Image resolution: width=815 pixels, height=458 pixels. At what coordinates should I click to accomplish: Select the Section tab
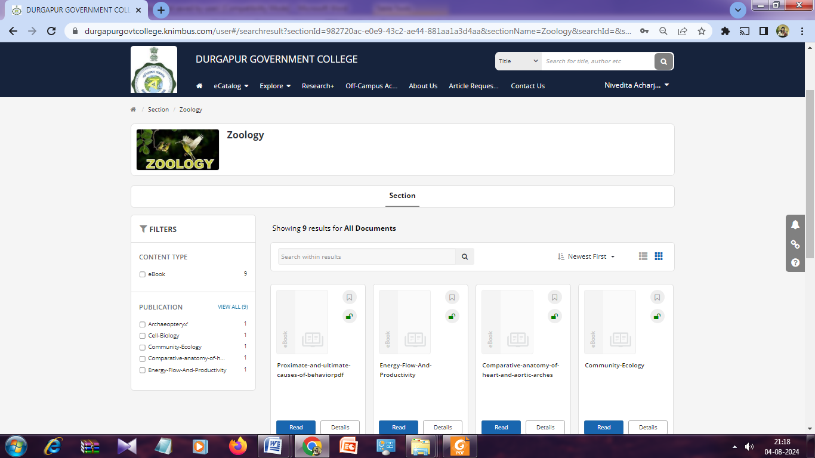click(402, 196)
